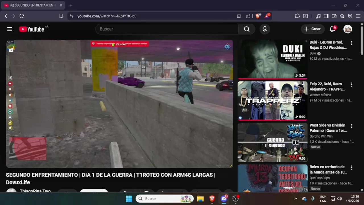Open the YouTube guide hamburger menu
This screenshot has width=364, height=205.
tap(10, 29)
